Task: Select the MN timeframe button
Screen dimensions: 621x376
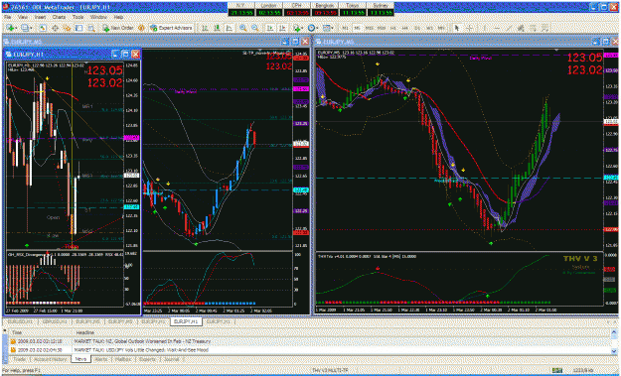Action: pyautogui.click(x=441, y=28)
